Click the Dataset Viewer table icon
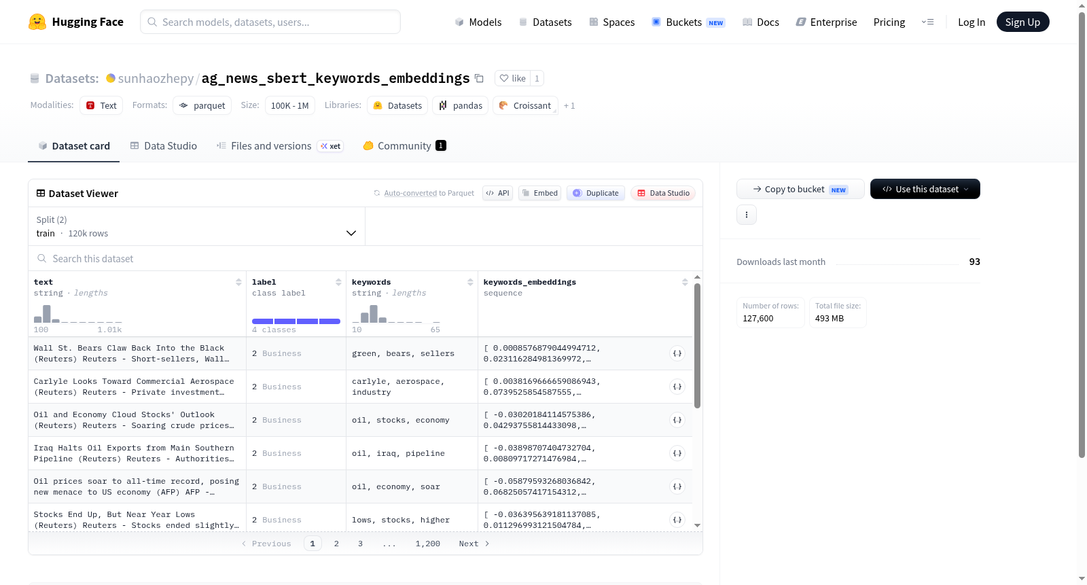 pyautogui.click(x=41, y=193)
